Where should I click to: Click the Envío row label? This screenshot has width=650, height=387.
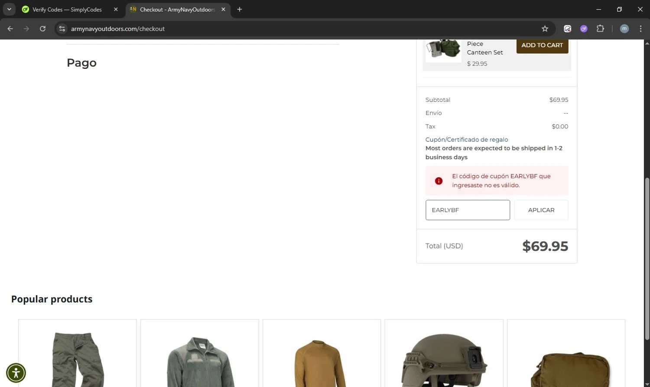(433, 113)
